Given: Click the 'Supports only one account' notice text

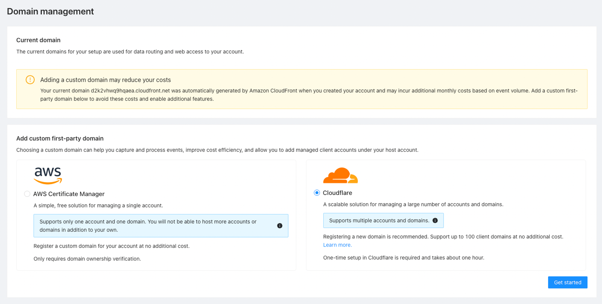Looking at the screenshot, I should (148, 226).
